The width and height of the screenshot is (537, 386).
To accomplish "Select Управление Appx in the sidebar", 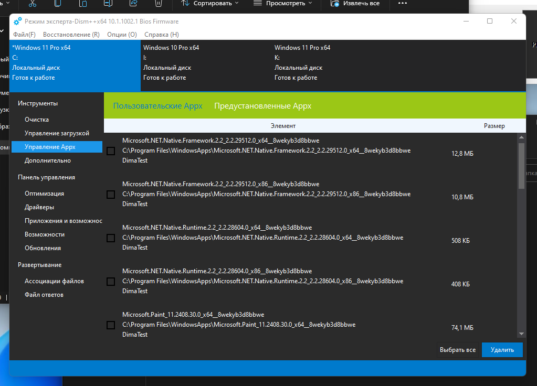I will 57,147.
